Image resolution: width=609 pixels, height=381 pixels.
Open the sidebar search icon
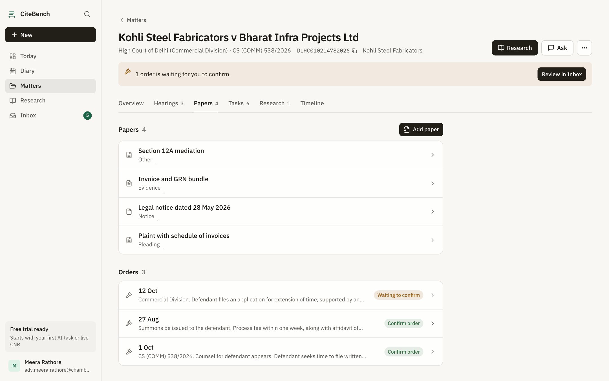[x=87, y=14]
